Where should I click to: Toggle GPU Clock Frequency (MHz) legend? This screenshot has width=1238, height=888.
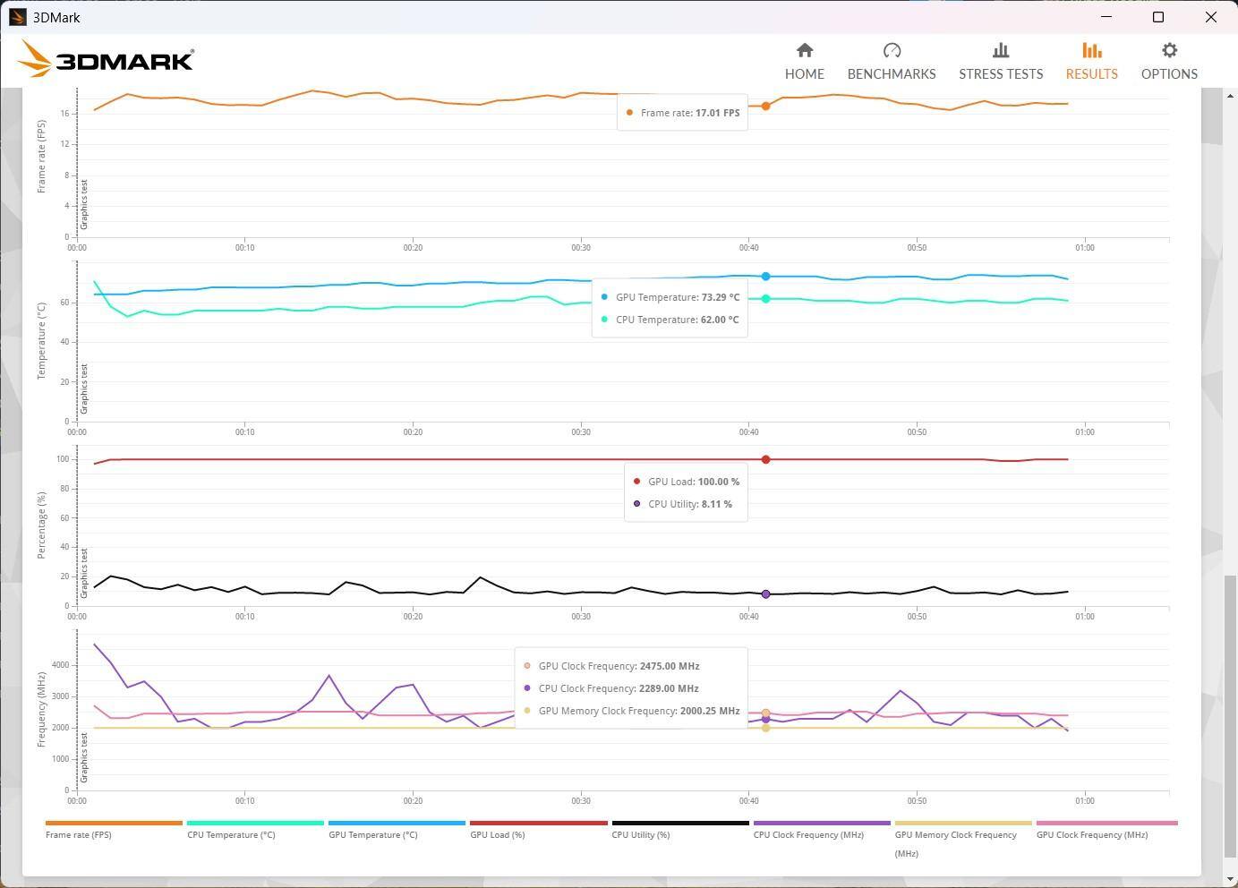tap(1091, 834)
